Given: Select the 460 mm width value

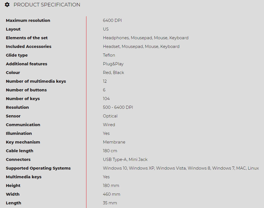Looking at the screenshot, I should tap(112, 194).
